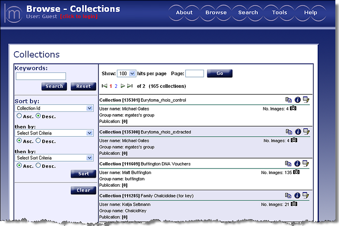Click the copy icon for Family Chalcididae collection

(289, 195)
